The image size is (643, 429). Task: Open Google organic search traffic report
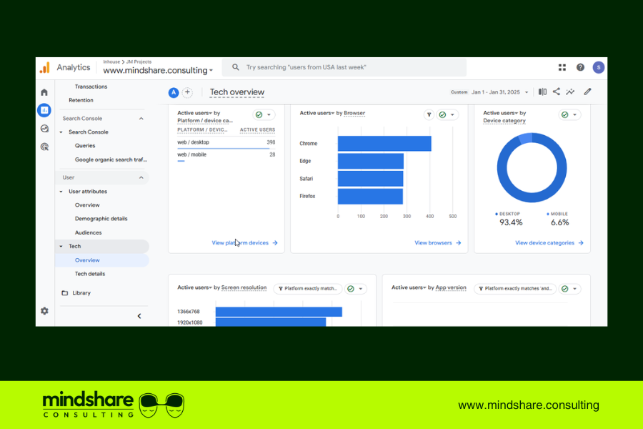(111, 159)
